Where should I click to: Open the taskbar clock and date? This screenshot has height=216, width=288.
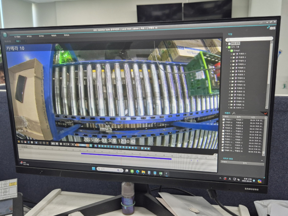(247, 180)
